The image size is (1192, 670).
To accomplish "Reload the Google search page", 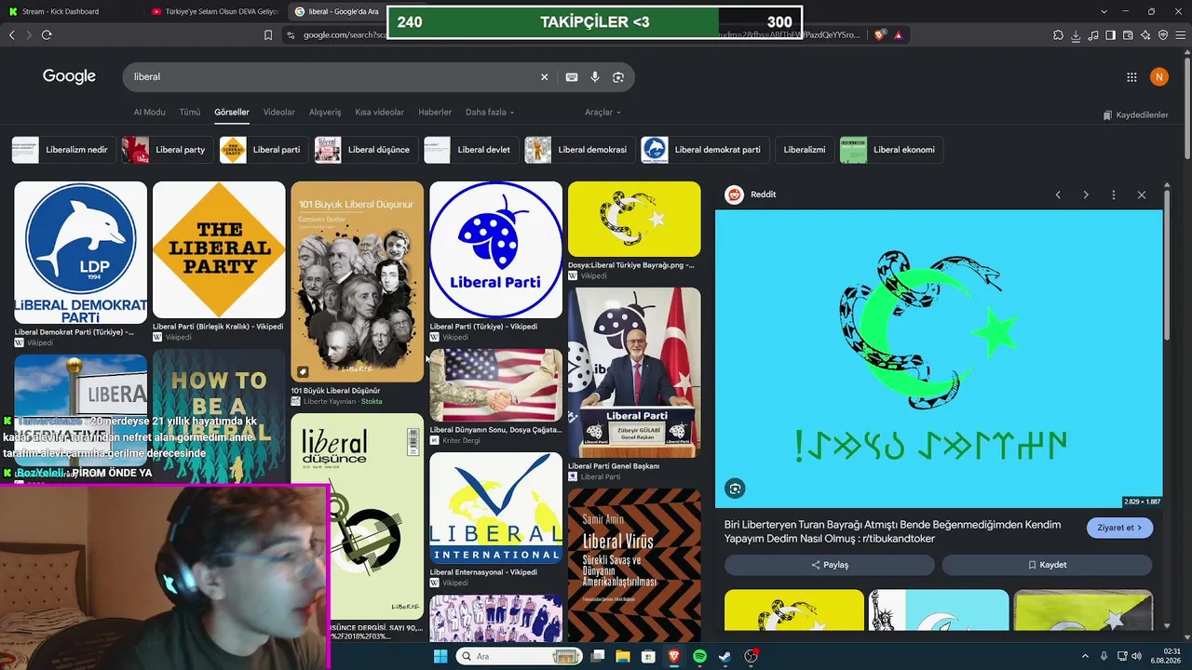I will 47,34.
